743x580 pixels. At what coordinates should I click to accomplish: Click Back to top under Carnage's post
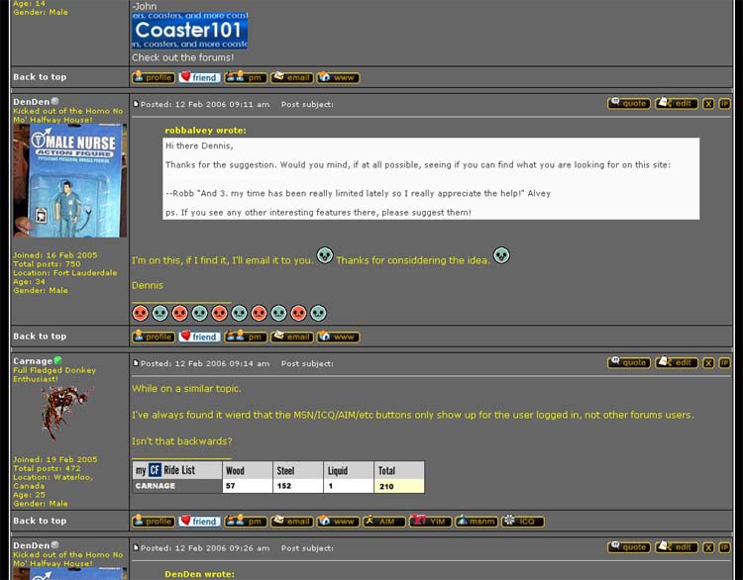click(x=40, y=521)
